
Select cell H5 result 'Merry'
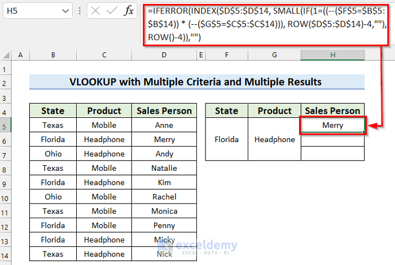tap(333, 125)
